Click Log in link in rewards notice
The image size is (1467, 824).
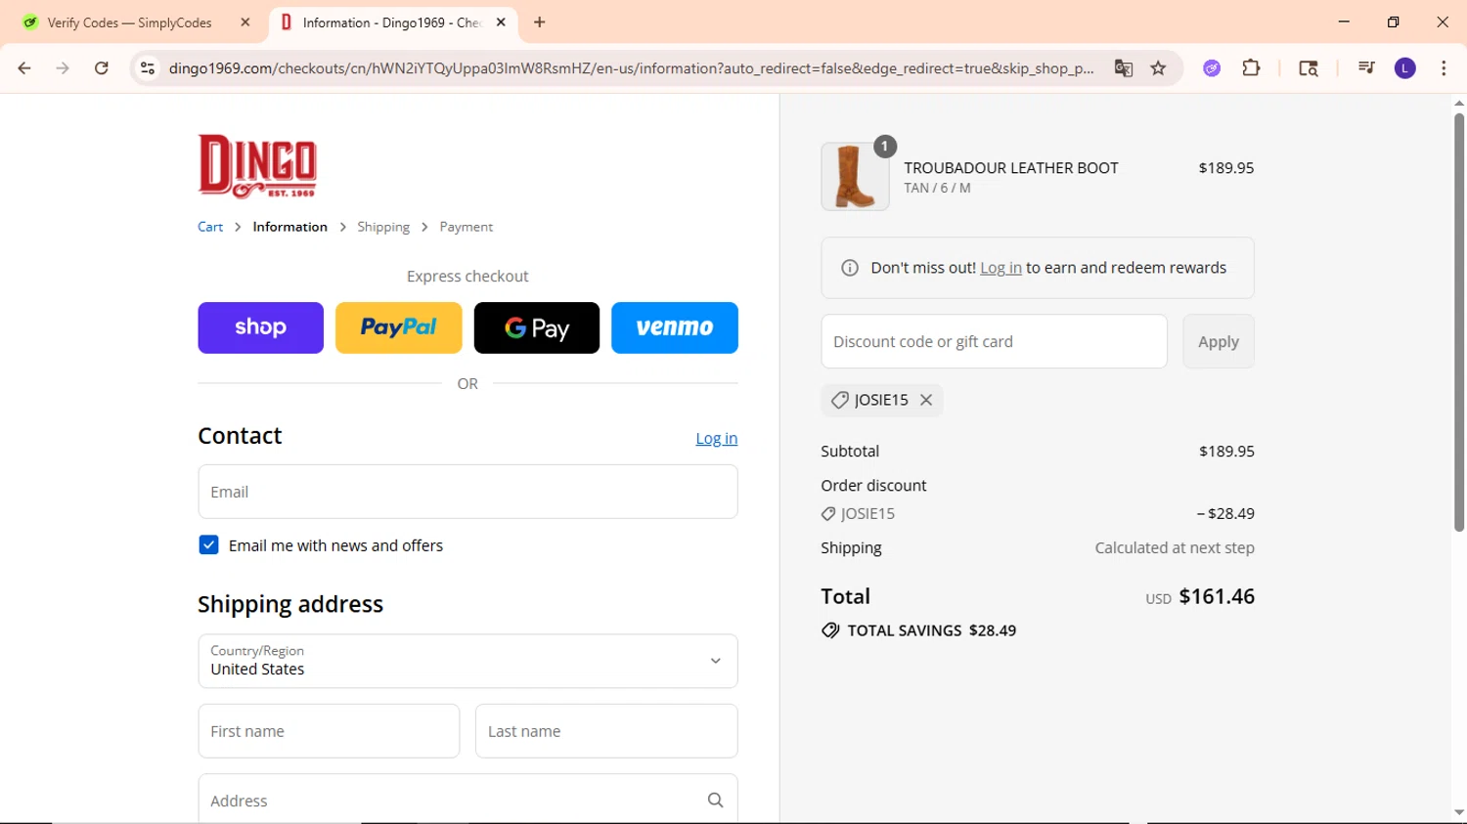[x=1000, y=268]
